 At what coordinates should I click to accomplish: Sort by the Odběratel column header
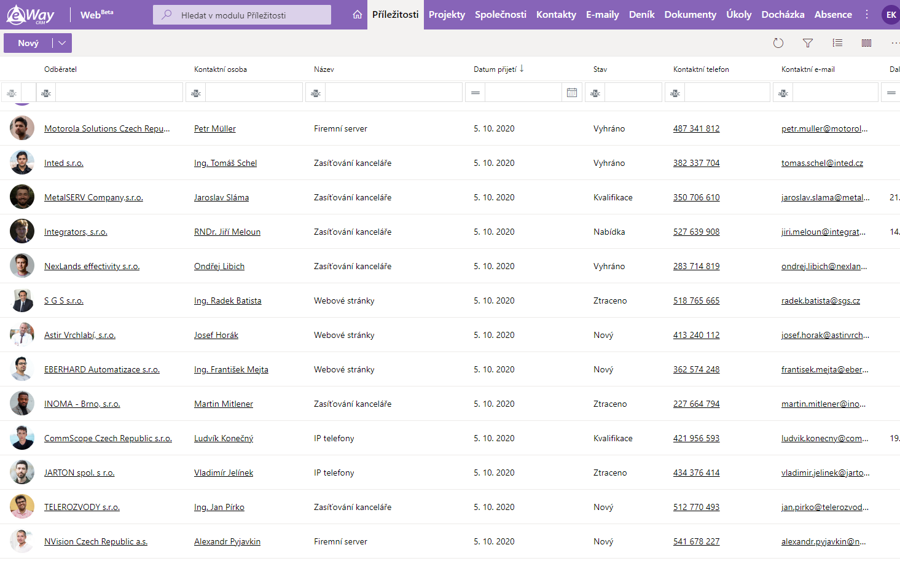[60, 69]
